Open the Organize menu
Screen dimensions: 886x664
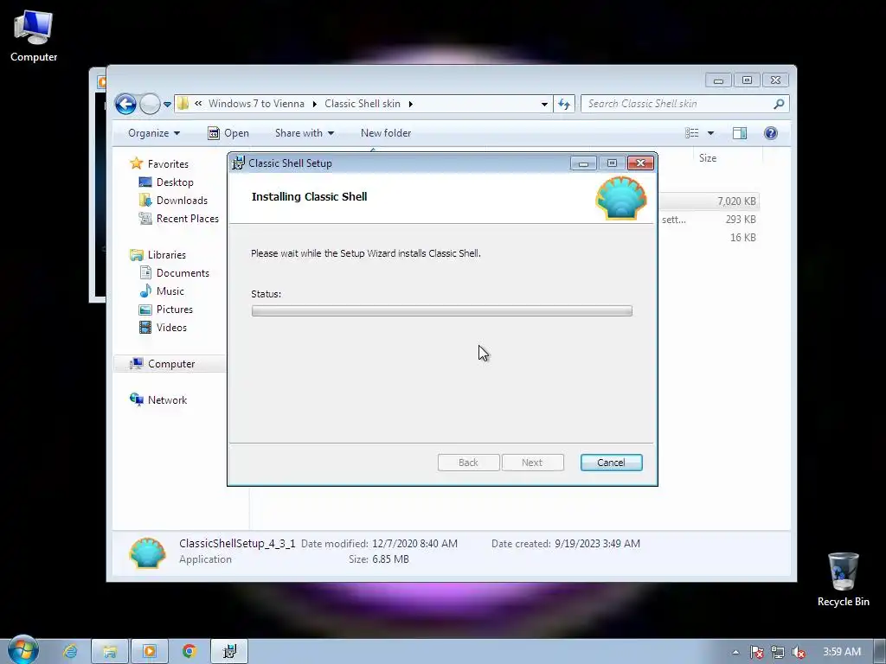(x=154, y=133)
